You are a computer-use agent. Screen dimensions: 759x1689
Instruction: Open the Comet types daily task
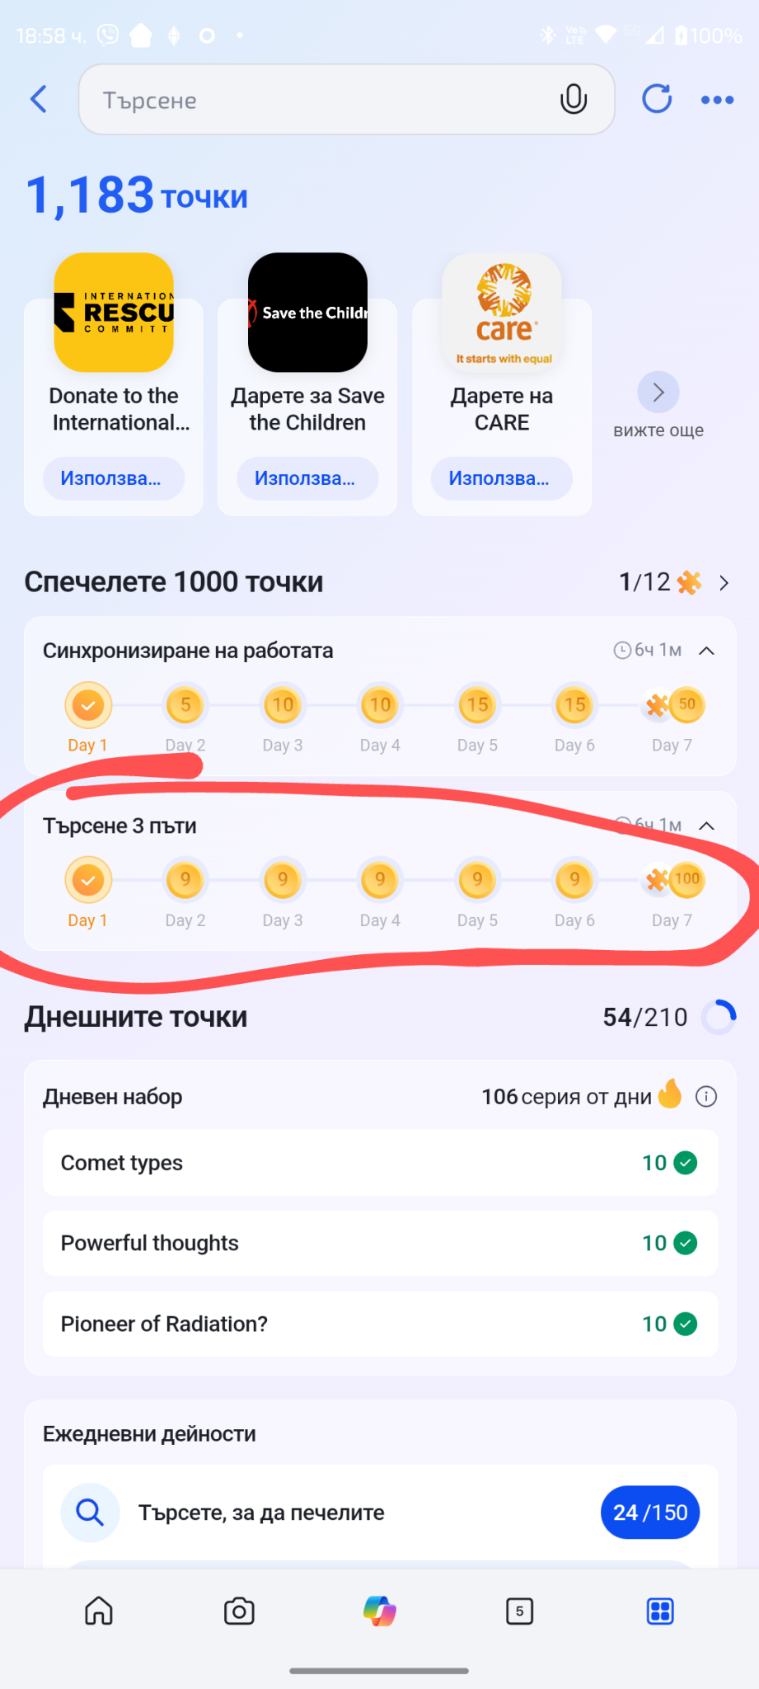click(x=380, y=1163)
